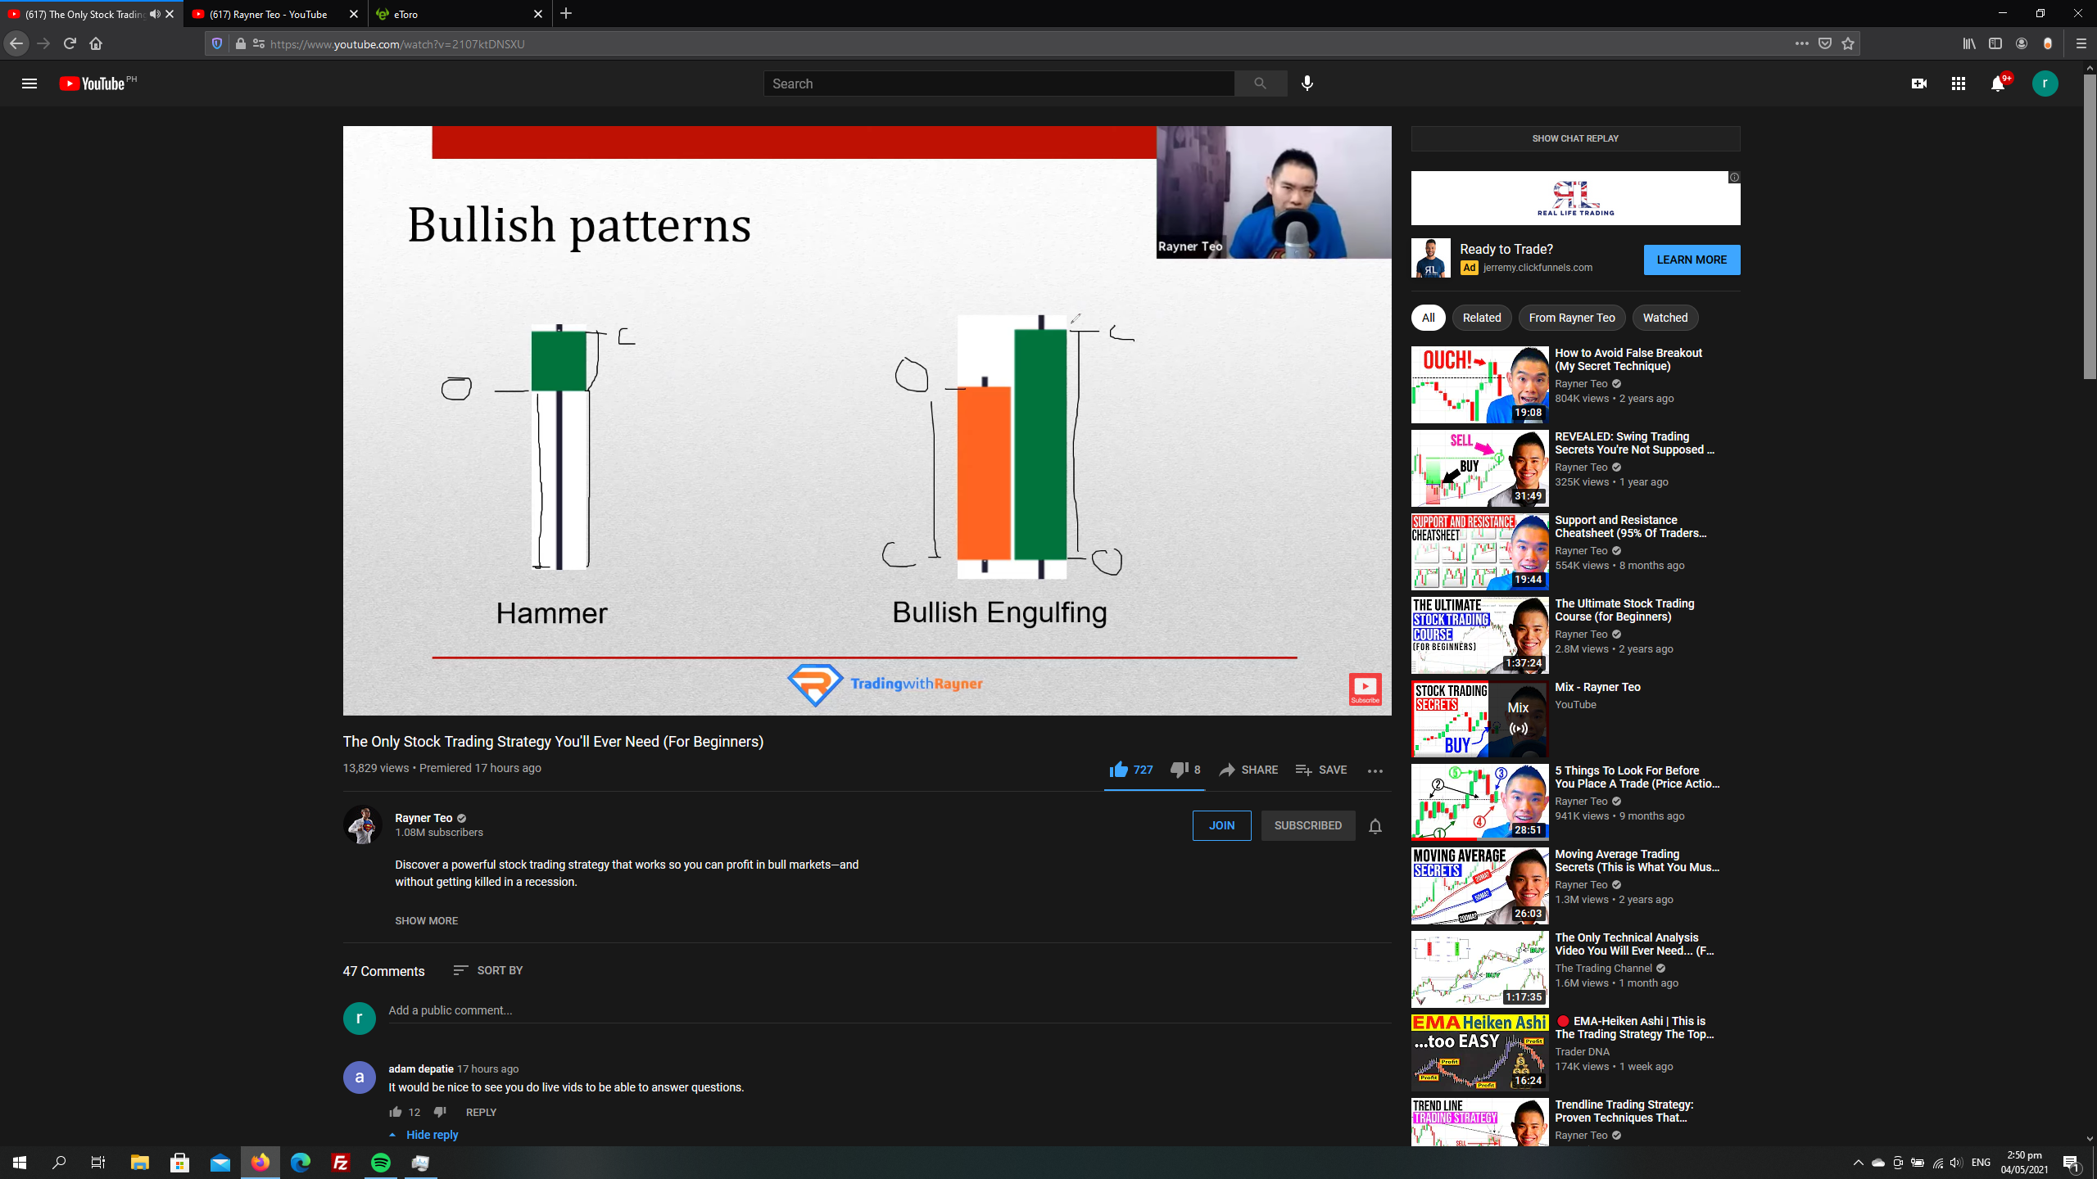Screen dimensions: 2097x1179
Task: Reply to adam depatie's comment
Action: tap(481, 1112)
